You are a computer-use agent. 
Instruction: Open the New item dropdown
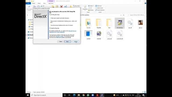pyautogui.click(x=77, y=6)
